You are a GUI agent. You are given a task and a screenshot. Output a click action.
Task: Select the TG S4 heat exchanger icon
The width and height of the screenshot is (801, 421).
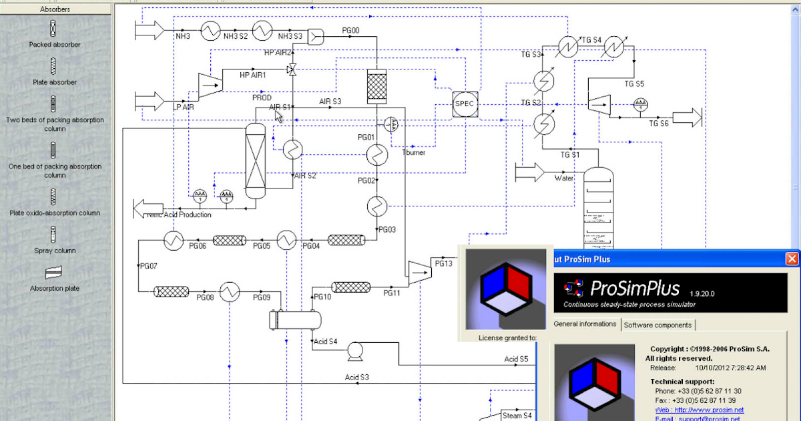tap(569, 45)
